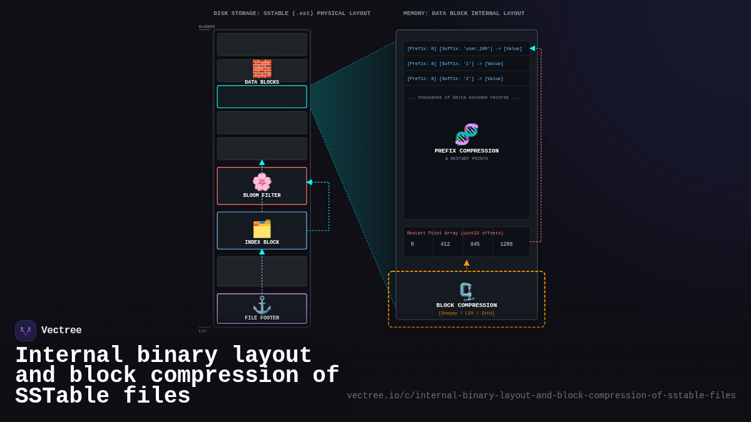Viewport: 751px width, 422px height.
Task: Switch to MEMORY: DATA BLOCK INTERNAL LAYOUT view
Action: [x=464, y=13]
